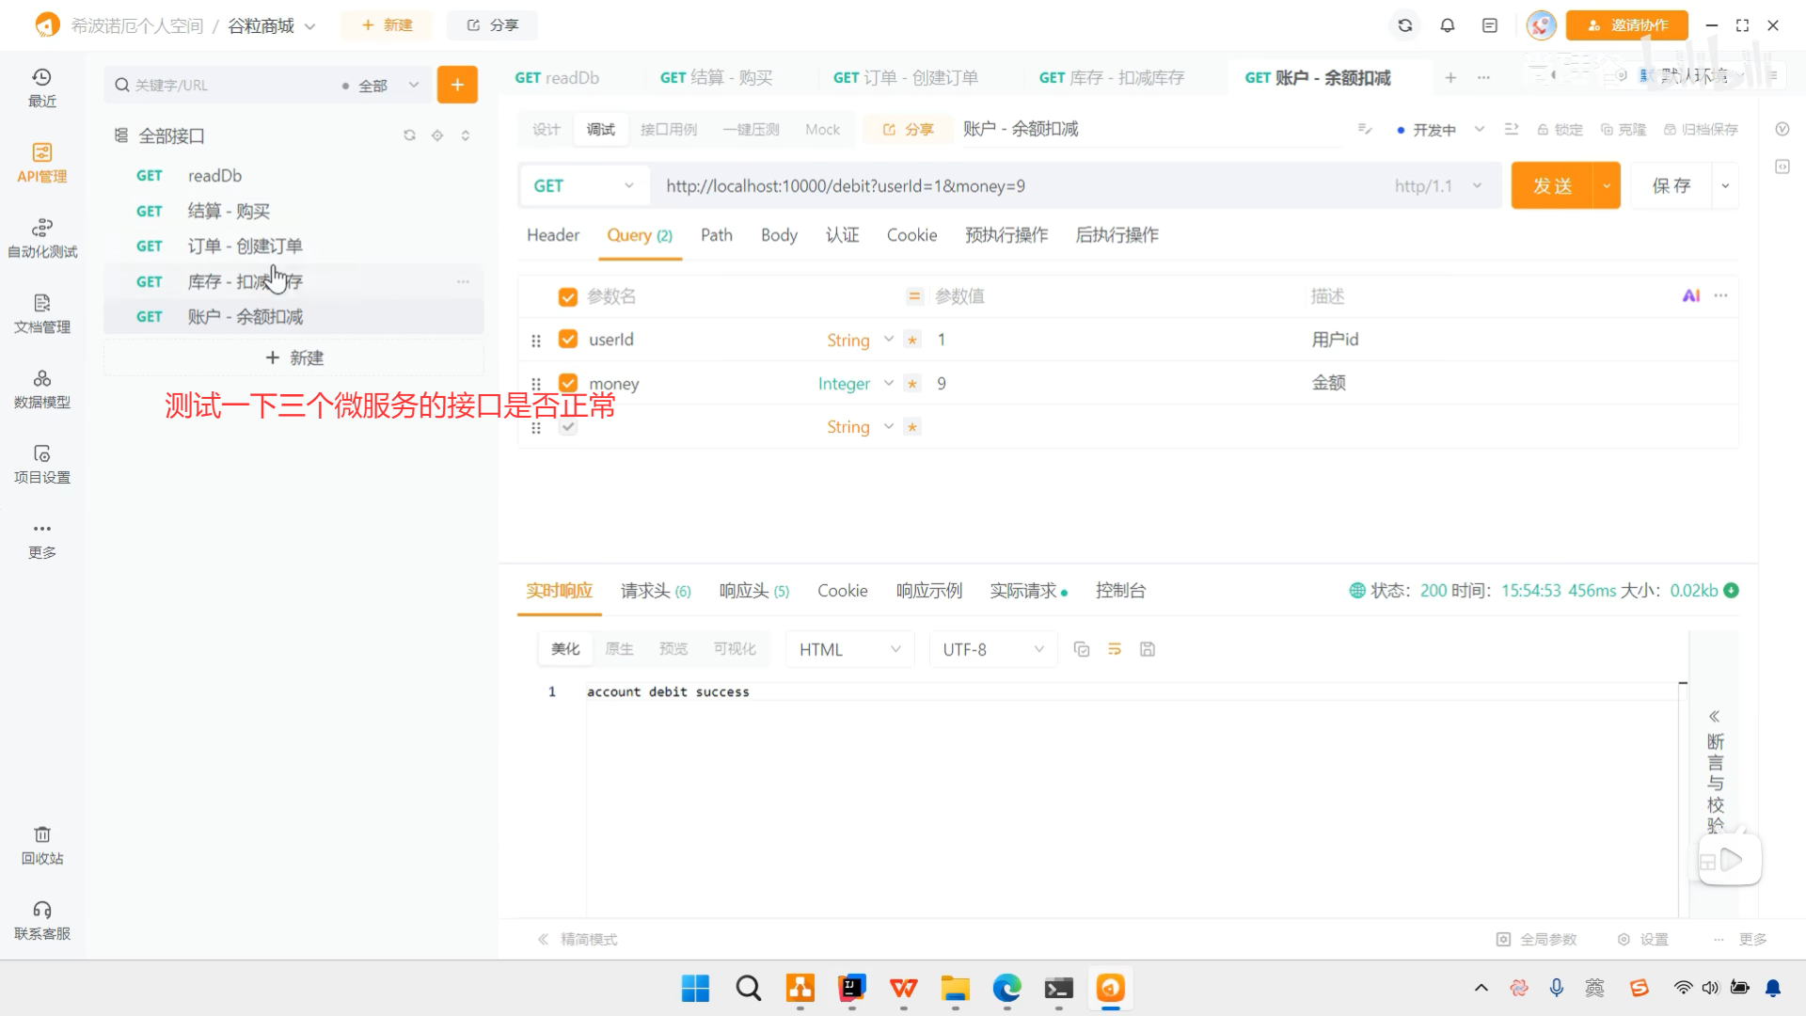The image size is (1806, 1016).
Task: Click the refresh icon in the top bar
Action: tap(1404, 25)
